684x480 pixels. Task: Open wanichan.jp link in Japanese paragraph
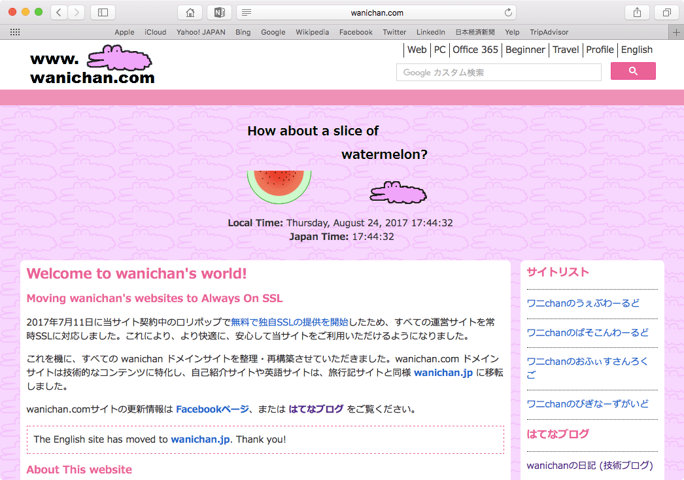click(443, 373)
